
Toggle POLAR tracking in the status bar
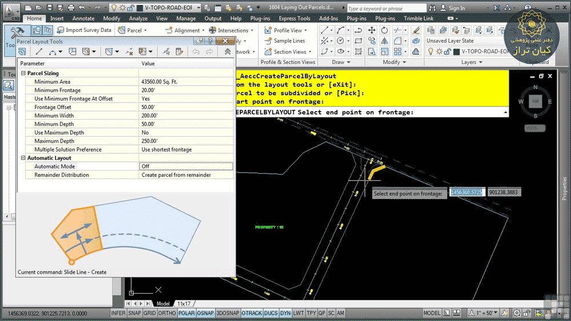pyautogui.click(x=187, y=313)
